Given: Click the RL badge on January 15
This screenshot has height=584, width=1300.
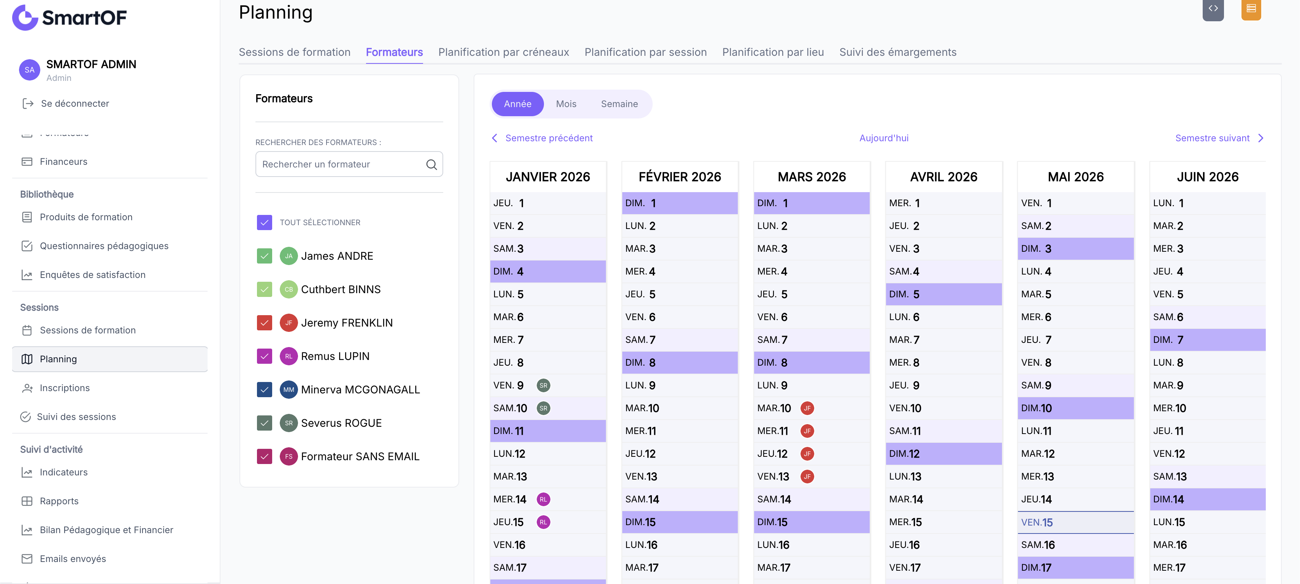Looking at the screenshot, I should (544, 522).
